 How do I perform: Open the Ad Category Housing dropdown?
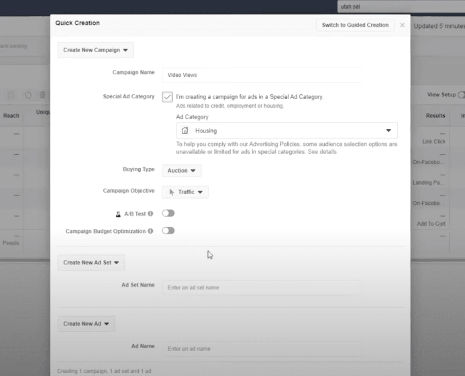point(287,130)
